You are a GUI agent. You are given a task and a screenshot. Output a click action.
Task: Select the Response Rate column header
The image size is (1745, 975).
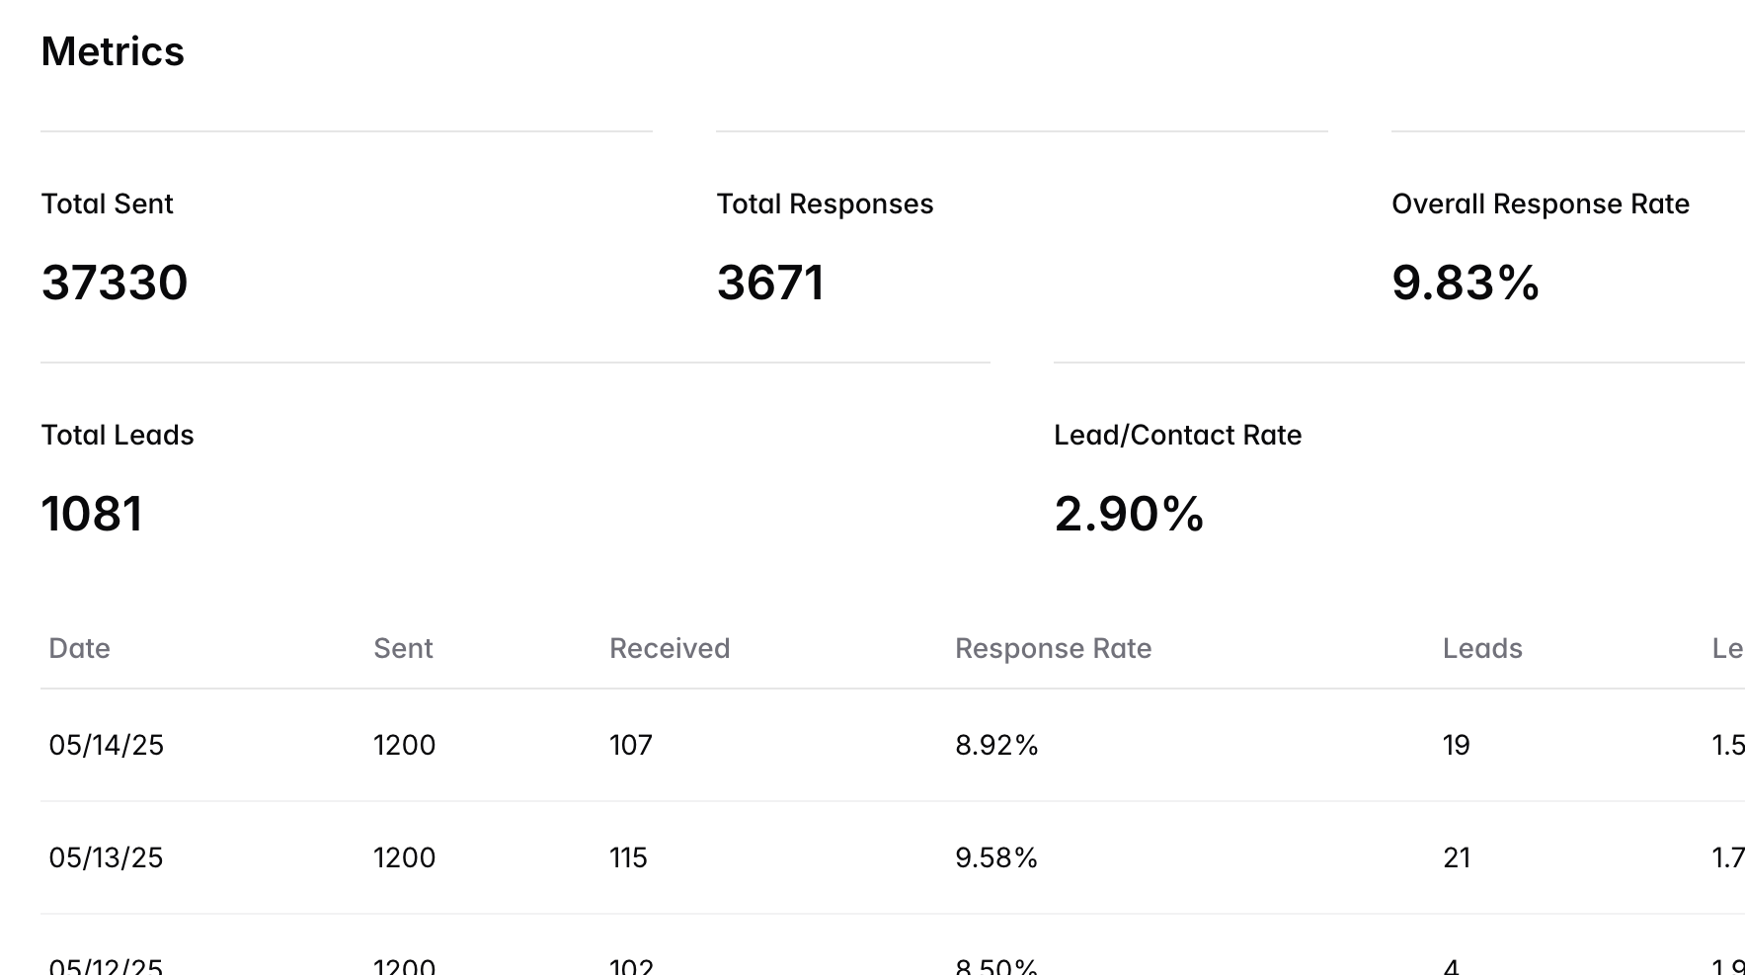[1053, 648]
